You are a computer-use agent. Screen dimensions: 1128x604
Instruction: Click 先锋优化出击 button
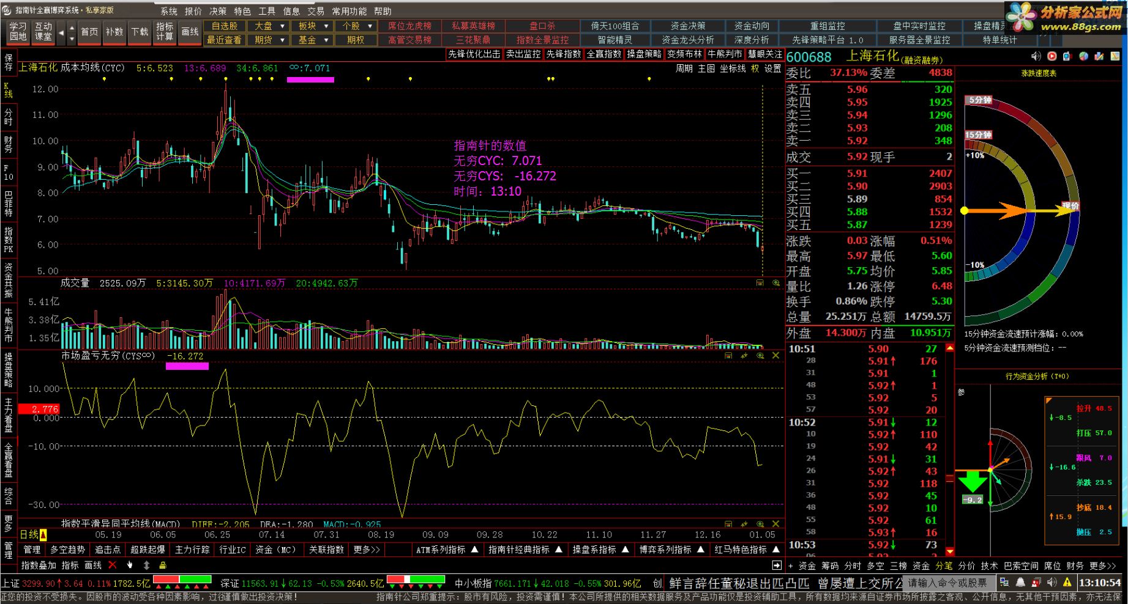(x=474, y=54)
